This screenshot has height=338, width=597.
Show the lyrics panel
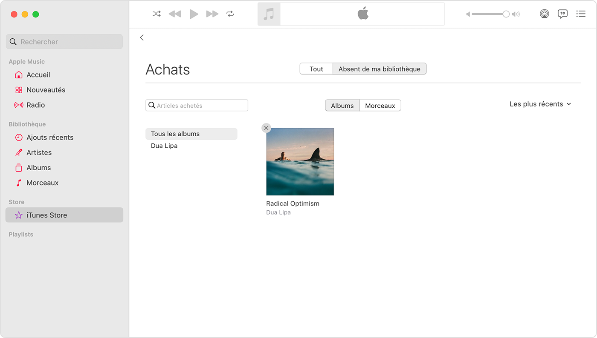562,14
